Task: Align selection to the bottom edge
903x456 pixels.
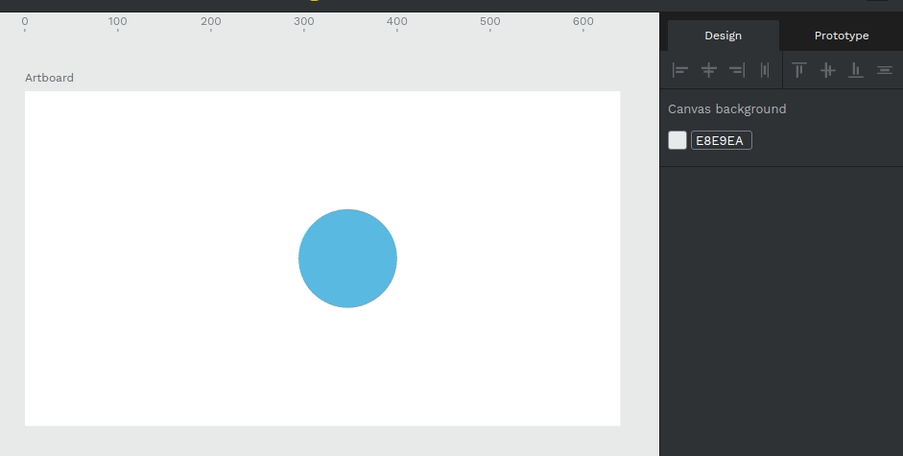Action: [x=855, y=70]
